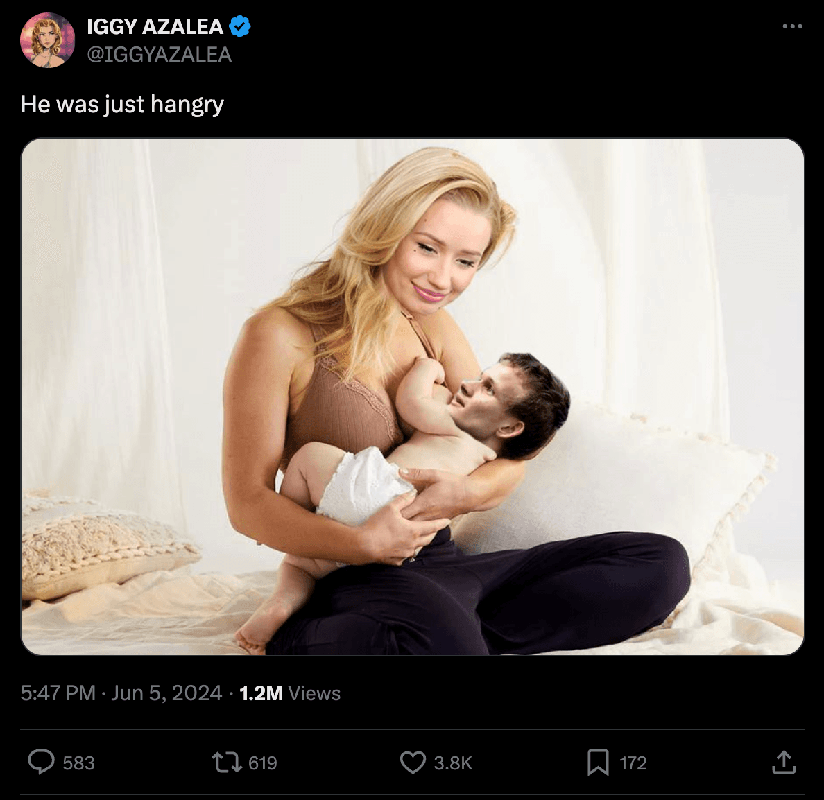Click the 5:47 PM timestamp

(x=58, y=693)
